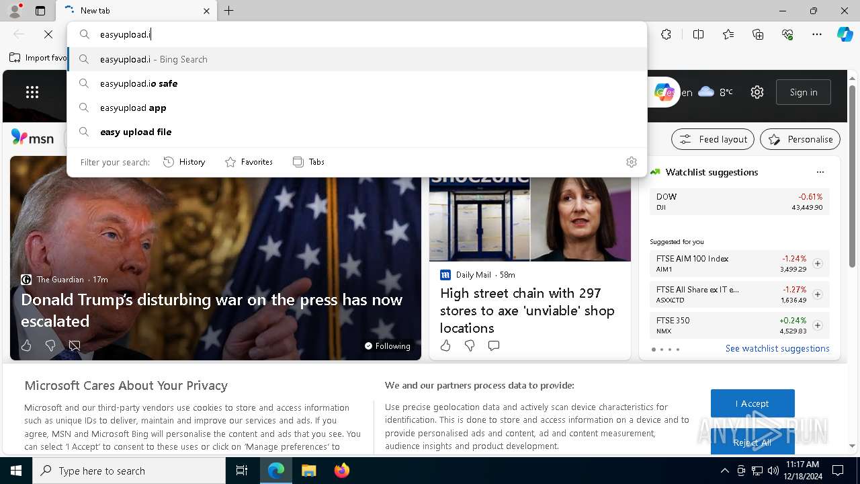860x484 pixels.
Task: Click the Personalise button
Action: point(800,139)
